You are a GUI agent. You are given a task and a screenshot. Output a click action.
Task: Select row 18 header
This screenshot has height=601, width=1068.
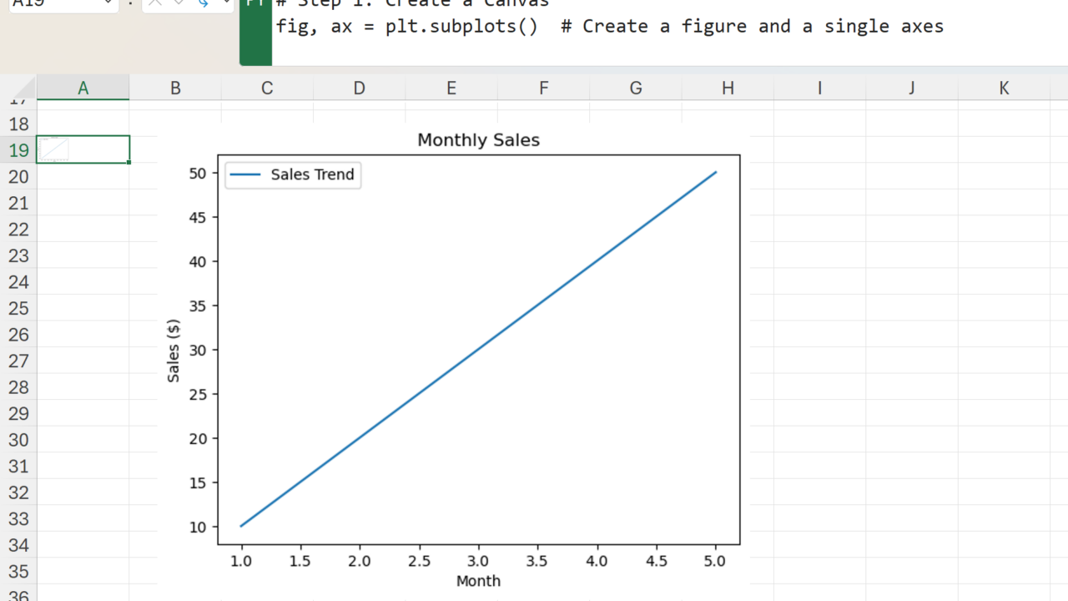click(x=18, y=124)
